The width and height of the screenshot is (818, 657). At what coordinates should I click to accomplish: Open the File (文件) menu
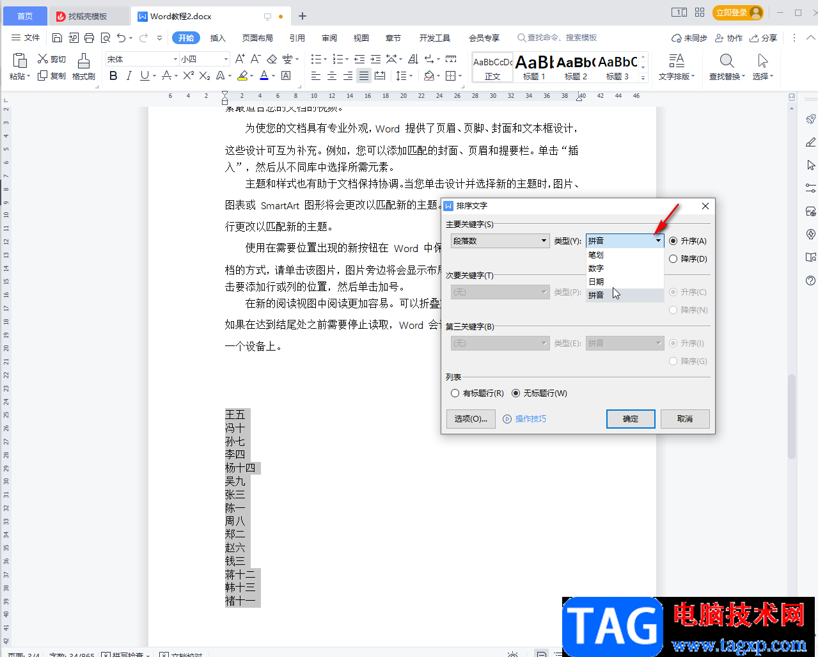[x=26, y=38]
